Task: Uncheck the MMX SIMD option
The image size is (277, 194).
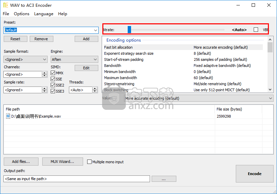Action: [53, 73]
